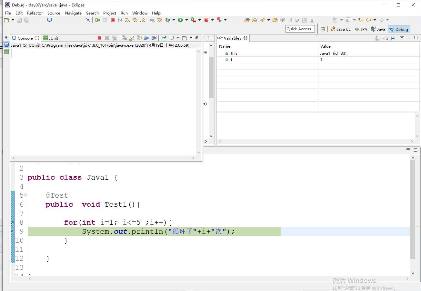Switch to the Java EE perspective

[x=341, y=29]
